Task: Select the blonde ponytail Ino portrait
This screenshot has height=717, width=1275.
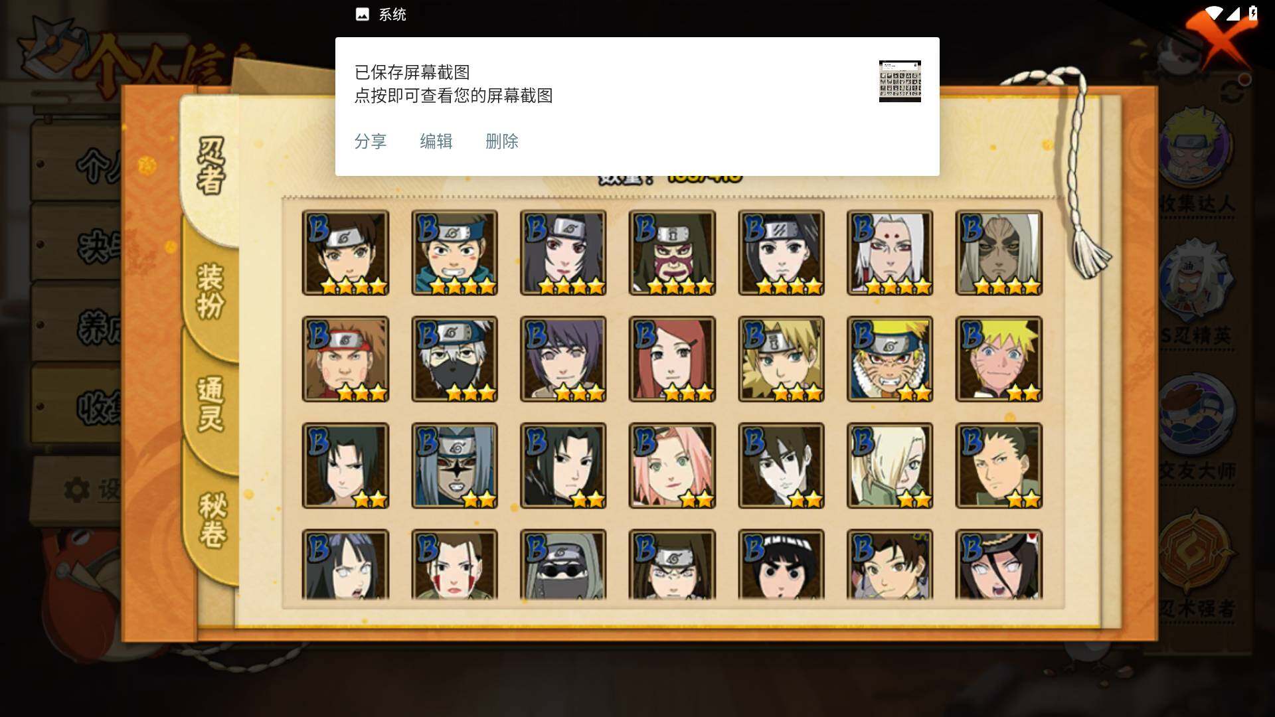Action: 890,465
